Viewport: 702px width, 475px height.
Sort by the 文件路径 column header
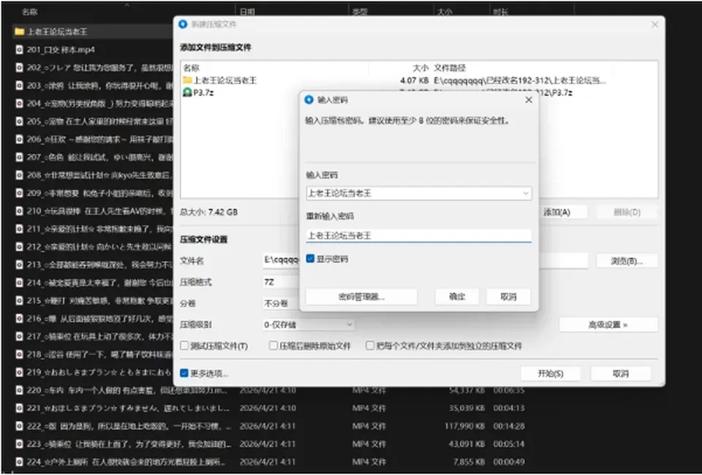tap(450, 68)
